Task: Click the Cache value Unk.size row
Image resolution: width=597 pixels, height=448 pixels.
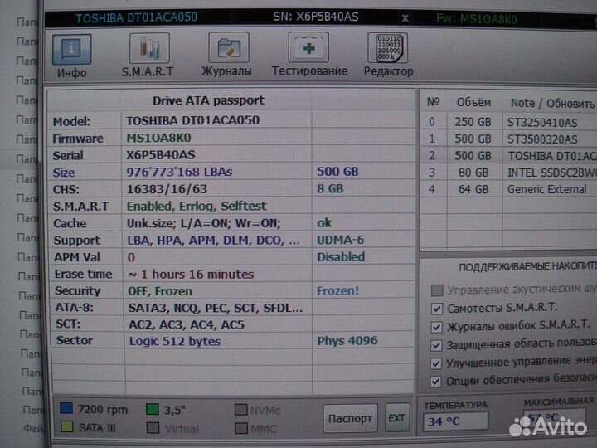Action: 204,223
